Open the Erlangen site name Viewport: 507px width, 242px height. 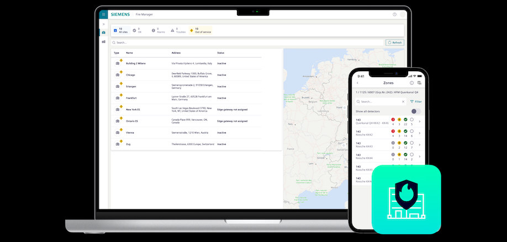point(131,87)
